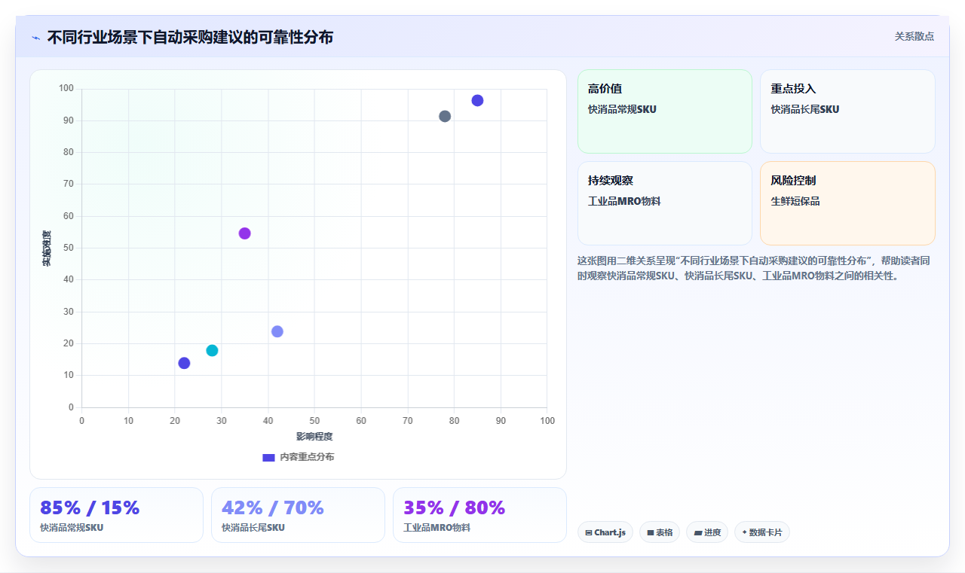Select the 表格 tag chip
This screenshot has height=573, width=965.
(660, 532)
